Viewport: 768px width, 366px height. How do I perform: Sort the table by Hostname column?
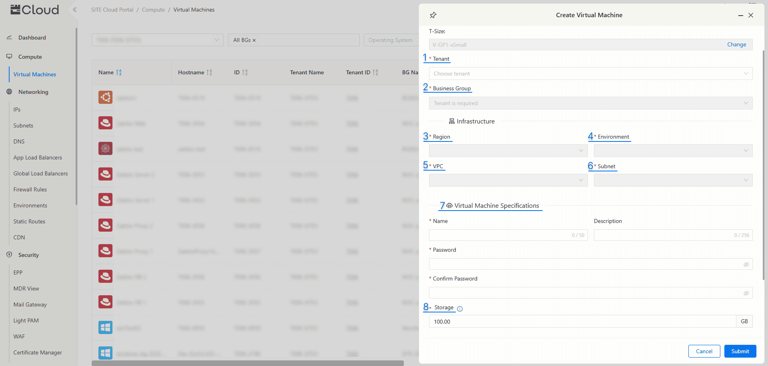(209, 72)
